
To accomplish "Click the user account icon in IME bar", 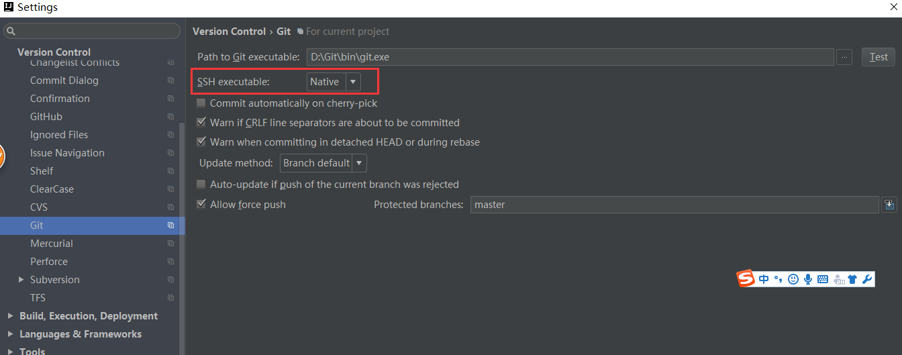I will [838, 280].
